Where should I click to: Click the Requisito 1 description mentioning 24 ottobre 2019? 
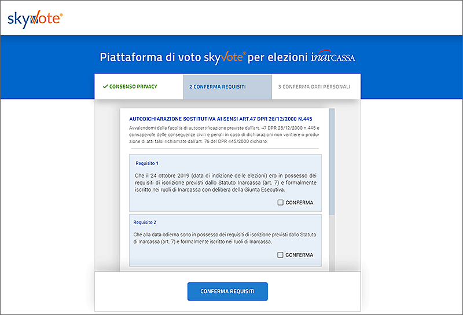tap(225, 182)
